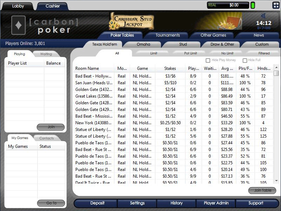Viewport: 281px width, 211px height.
Task: Sort by the Balance column header
Action: point(54,63)
